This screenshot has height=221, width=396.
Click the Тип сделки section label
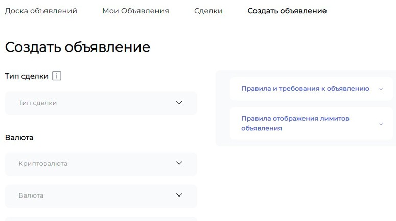tap(27, 76)
